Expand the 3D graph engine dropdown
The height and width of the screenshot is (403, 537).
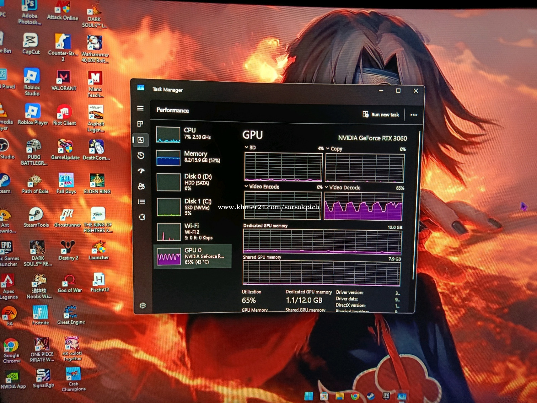[x=247, y=147]
